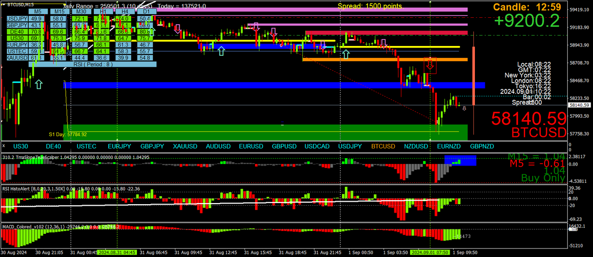Click the 58140.59 price tag on price axis
593x257 pixels.
[x=581, y=105]
